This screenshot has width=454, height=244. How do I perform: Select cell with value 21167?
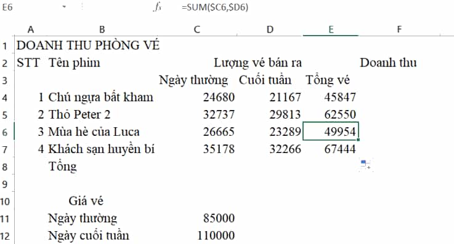point(285,97)
